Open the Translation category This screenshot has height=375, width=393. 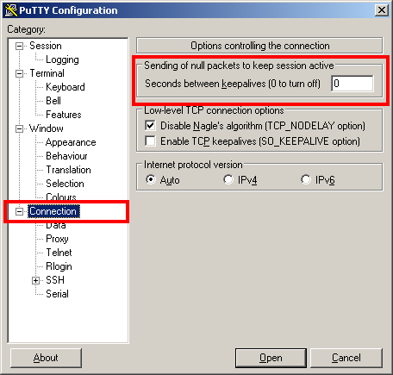[68, 170]
